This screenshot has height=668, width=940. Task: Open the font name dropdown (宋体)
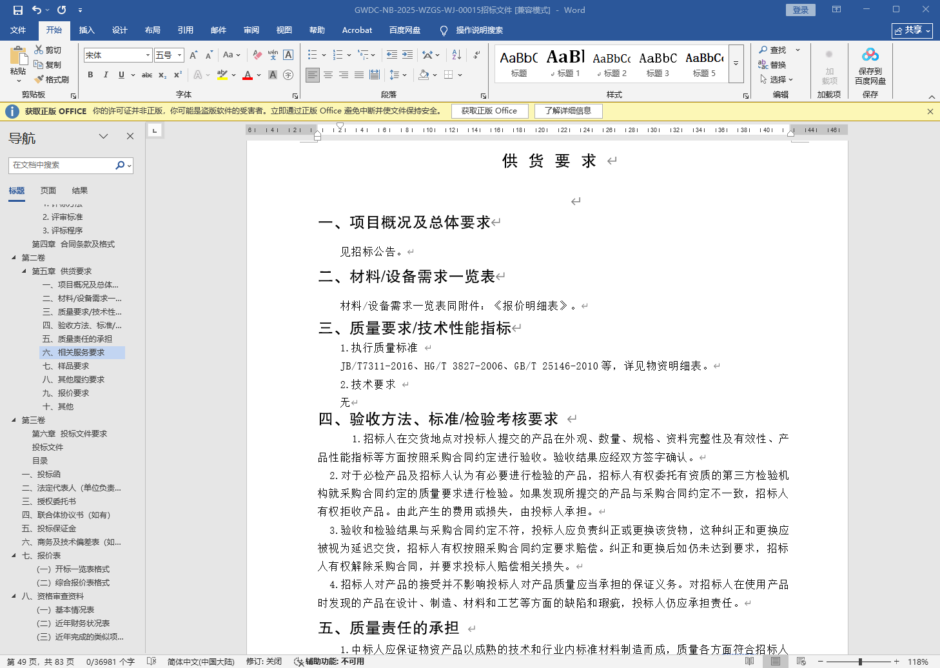coord(148,55)
